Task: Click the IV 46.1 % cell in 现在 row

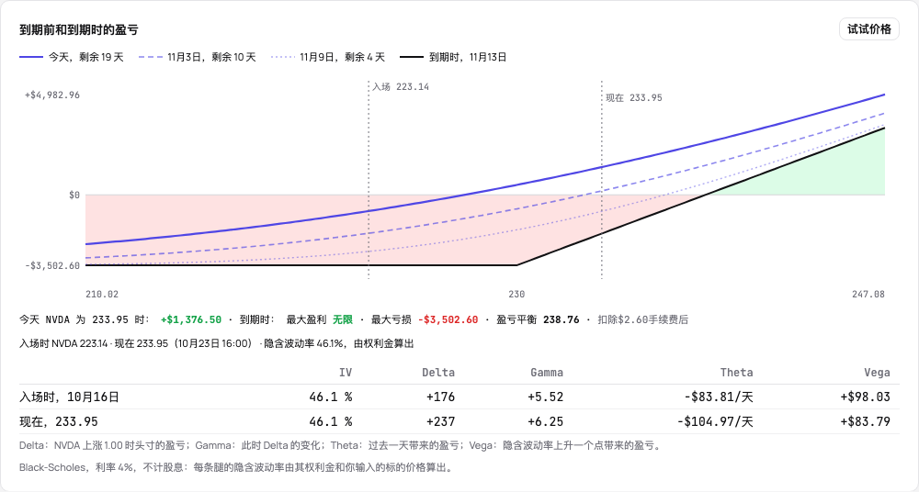Action: [331, 421]
